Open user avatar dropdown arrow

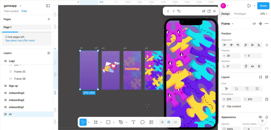228,6
